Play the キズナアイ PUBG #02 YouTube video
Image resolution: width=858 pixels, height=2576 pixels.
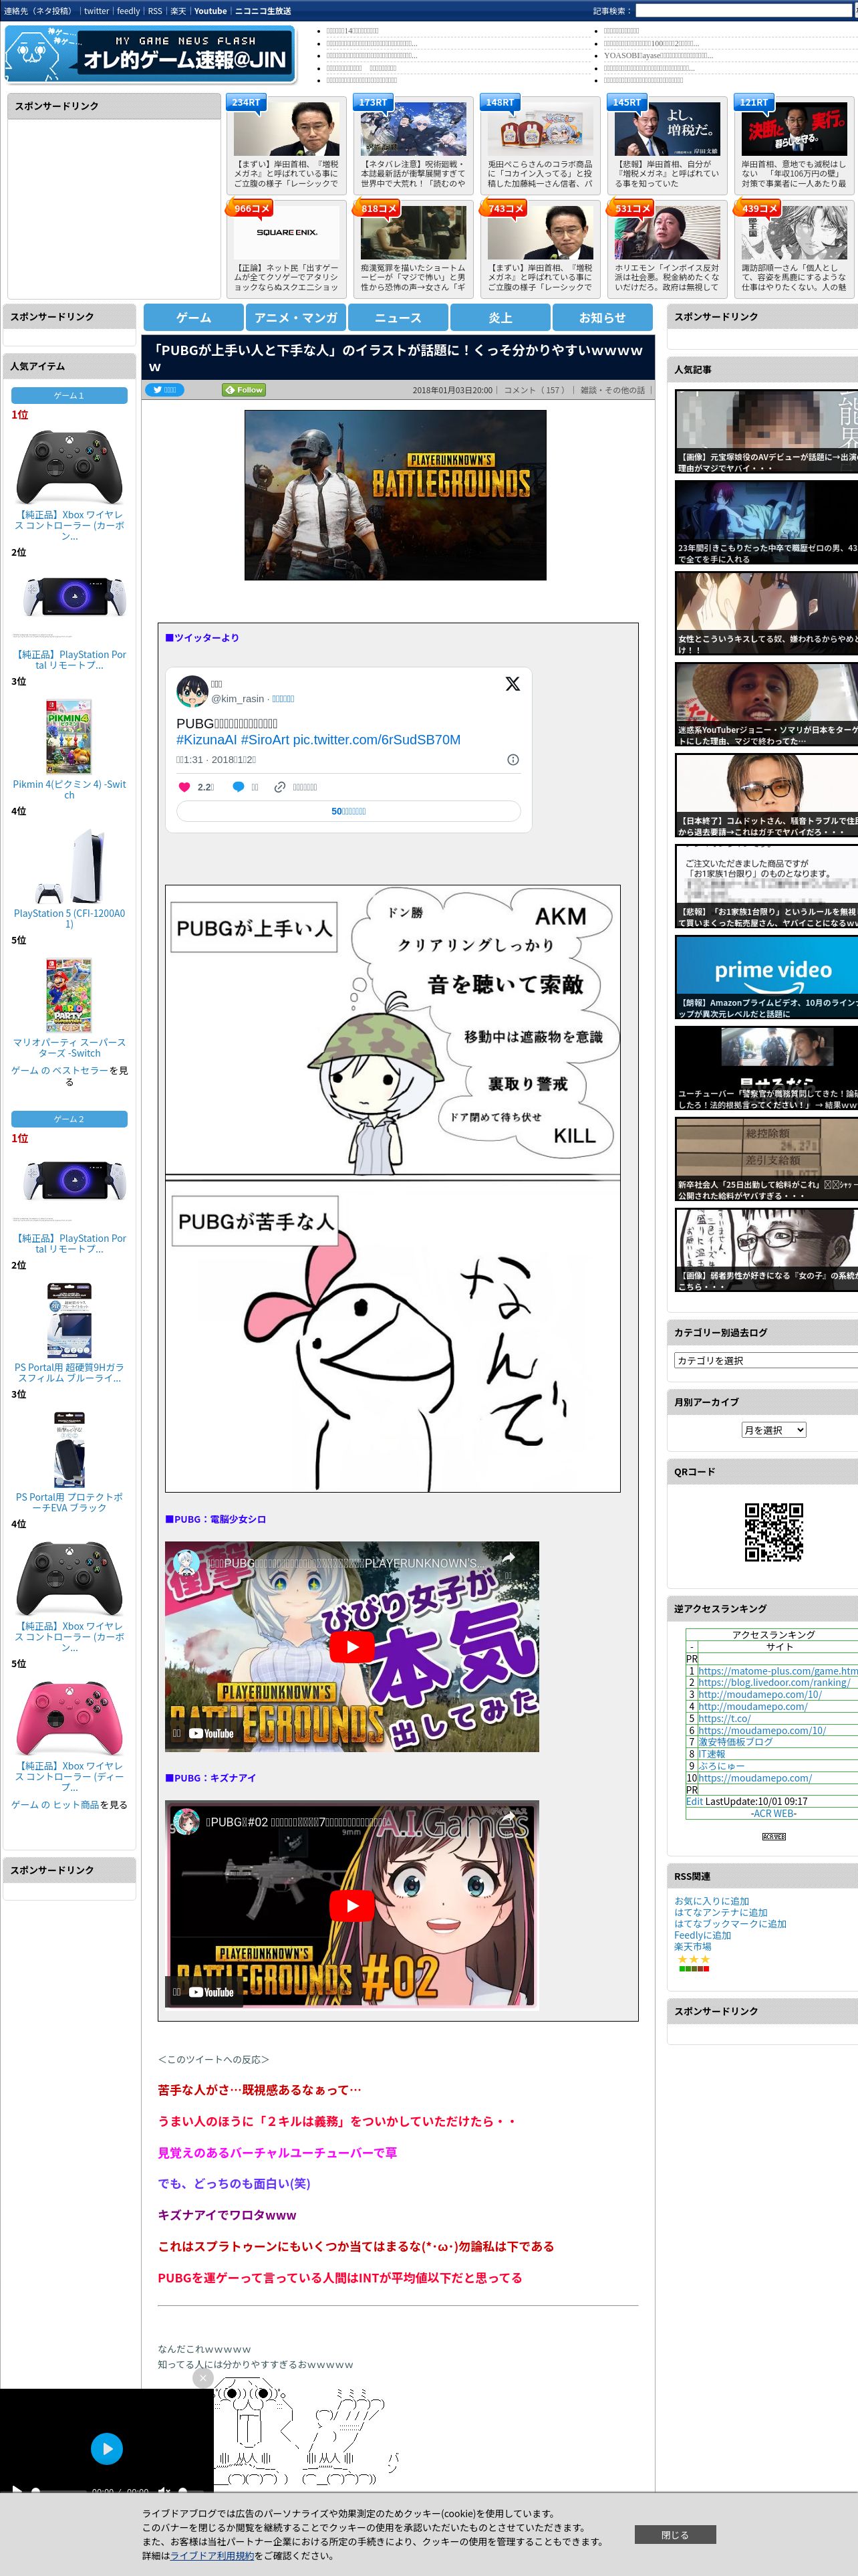351,1906
